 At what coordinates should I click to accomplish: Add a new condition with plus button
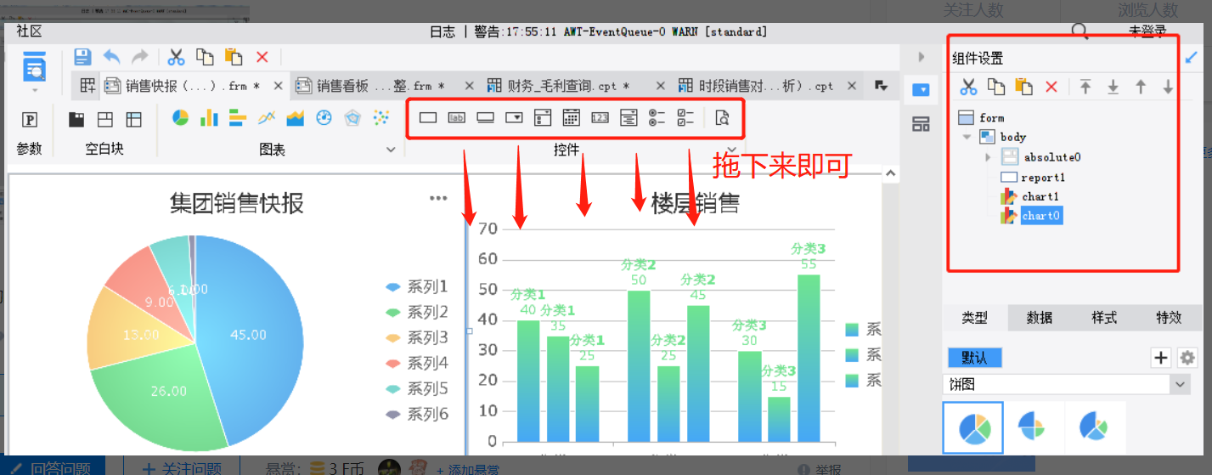pos(1161,358)
